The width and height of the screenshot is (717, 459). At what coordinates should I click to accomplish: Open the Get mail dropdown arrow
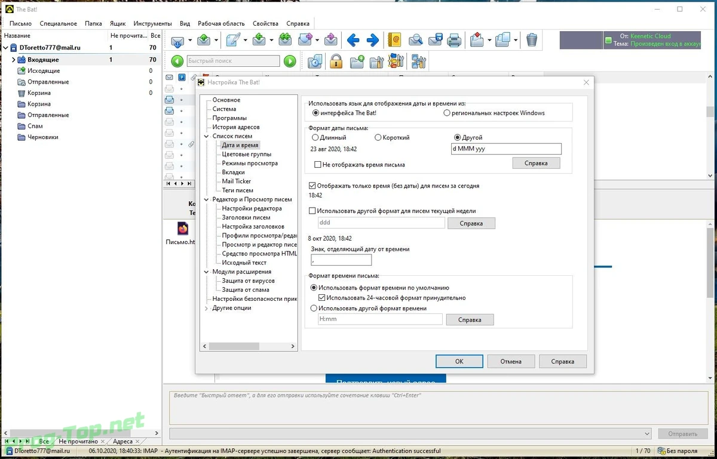point(189,41)
